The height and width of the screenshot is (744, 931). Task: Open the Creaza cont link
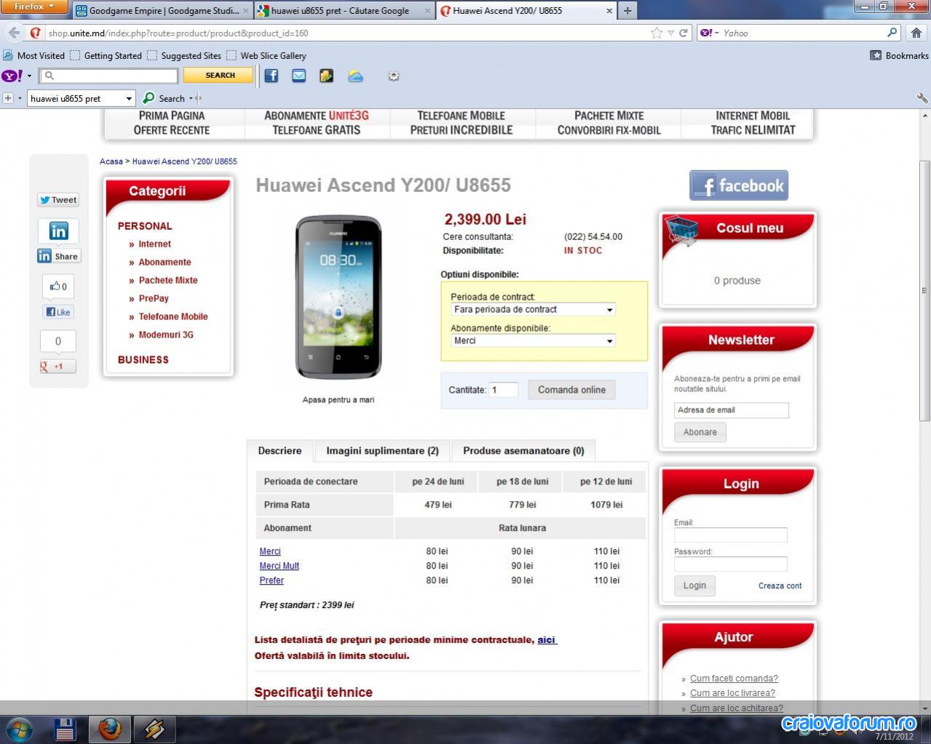[780, 585]
